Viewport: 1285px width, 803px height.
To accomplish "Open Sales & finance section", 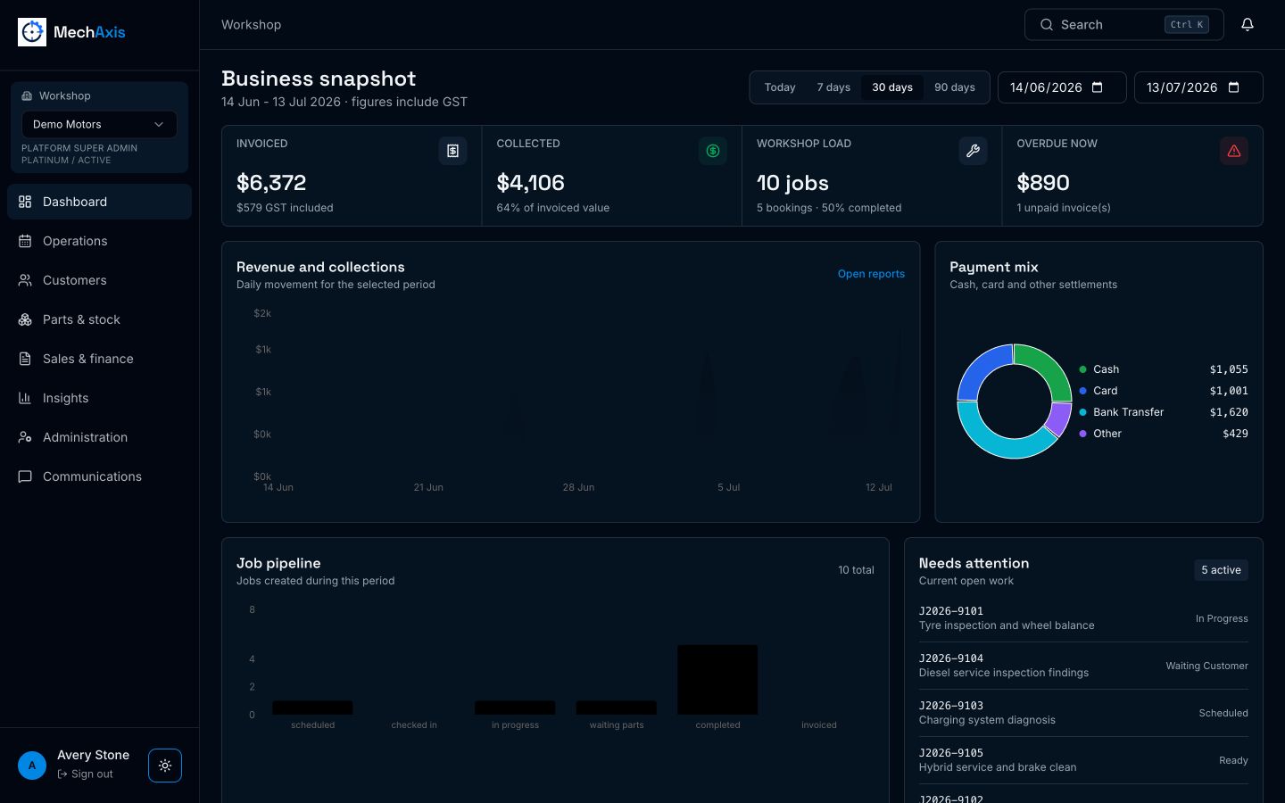I will 99,359.
